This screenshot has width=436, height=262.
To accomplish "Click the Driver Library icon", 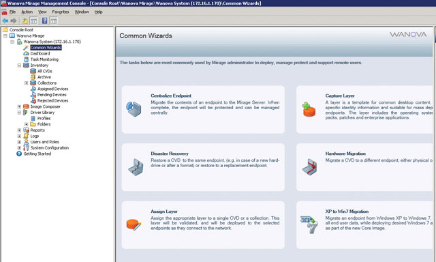I will point(26,113).
